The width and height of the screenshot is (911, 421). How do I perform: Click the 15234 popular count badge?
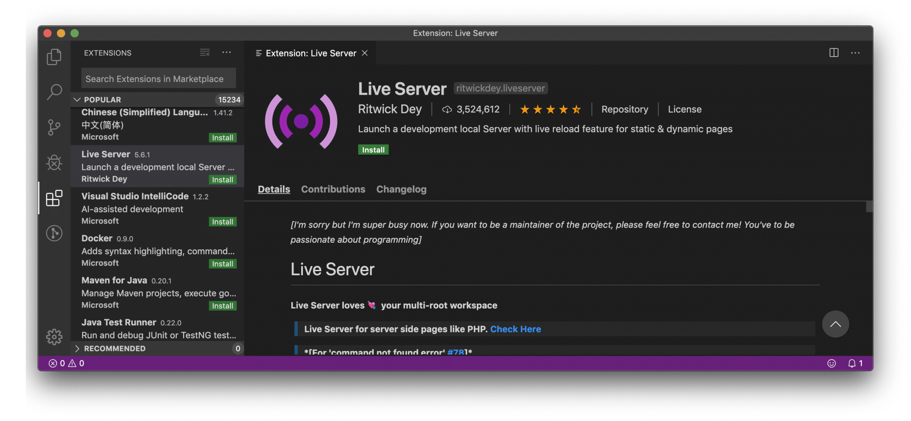(x=229, y=100)
